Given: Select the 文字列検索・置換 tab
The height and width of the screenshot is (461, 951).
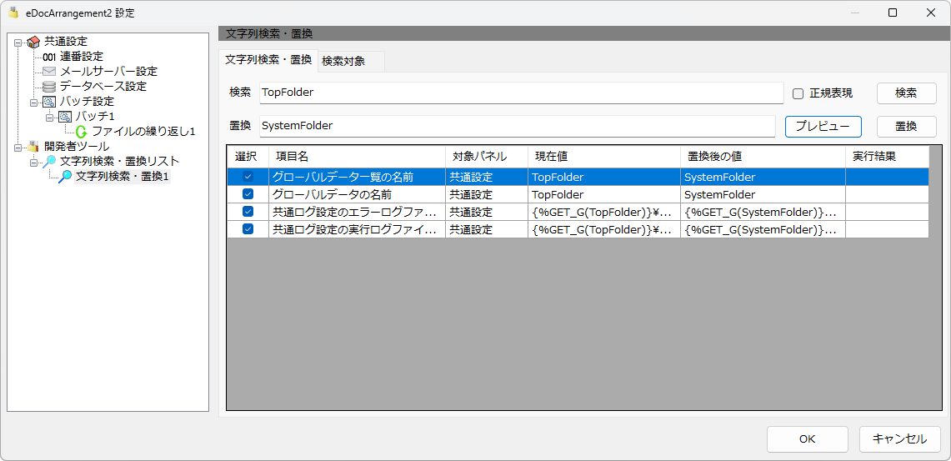Looking at the screenshot, I should (x=268, y=60).
